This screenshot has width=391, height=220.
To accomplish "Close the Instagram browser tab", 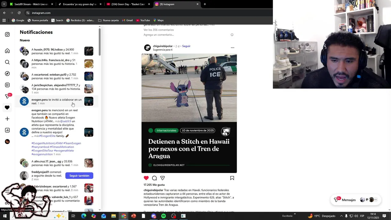I will click(197, 4).
